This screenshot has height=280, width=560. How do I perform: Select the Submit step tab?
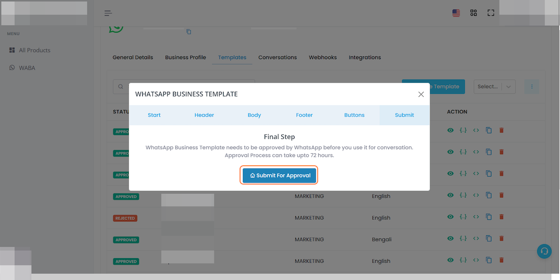(405, 115)
